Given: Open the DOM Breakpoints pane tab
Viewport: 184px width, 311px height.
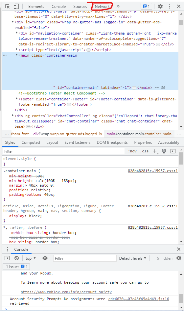Looking at the screenshot, I should (112, 143).
